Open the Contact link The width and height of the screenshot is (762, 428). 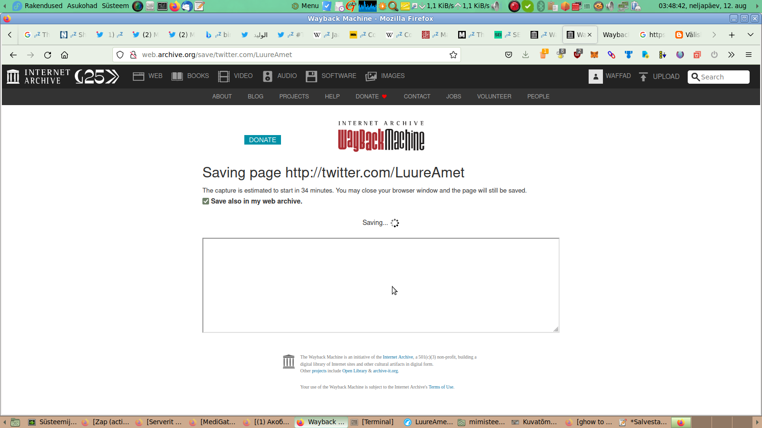pyautogui.click(x=417, y=97)
